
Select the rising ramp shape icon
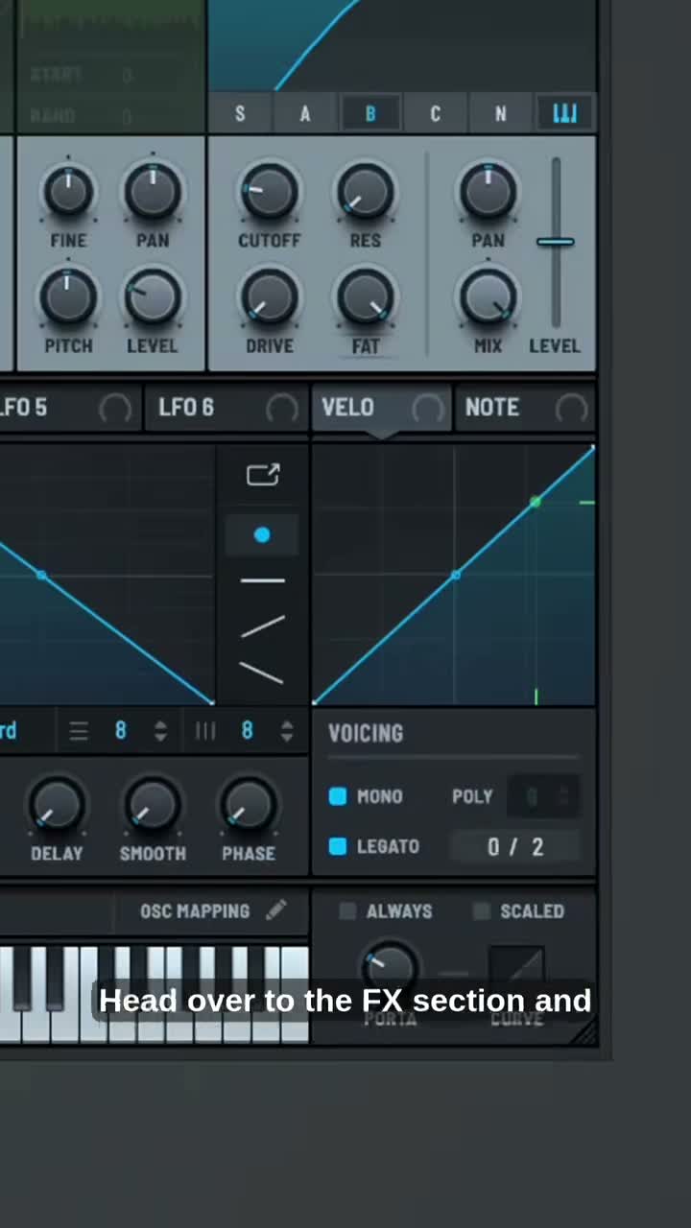click(x=262, y=627)
